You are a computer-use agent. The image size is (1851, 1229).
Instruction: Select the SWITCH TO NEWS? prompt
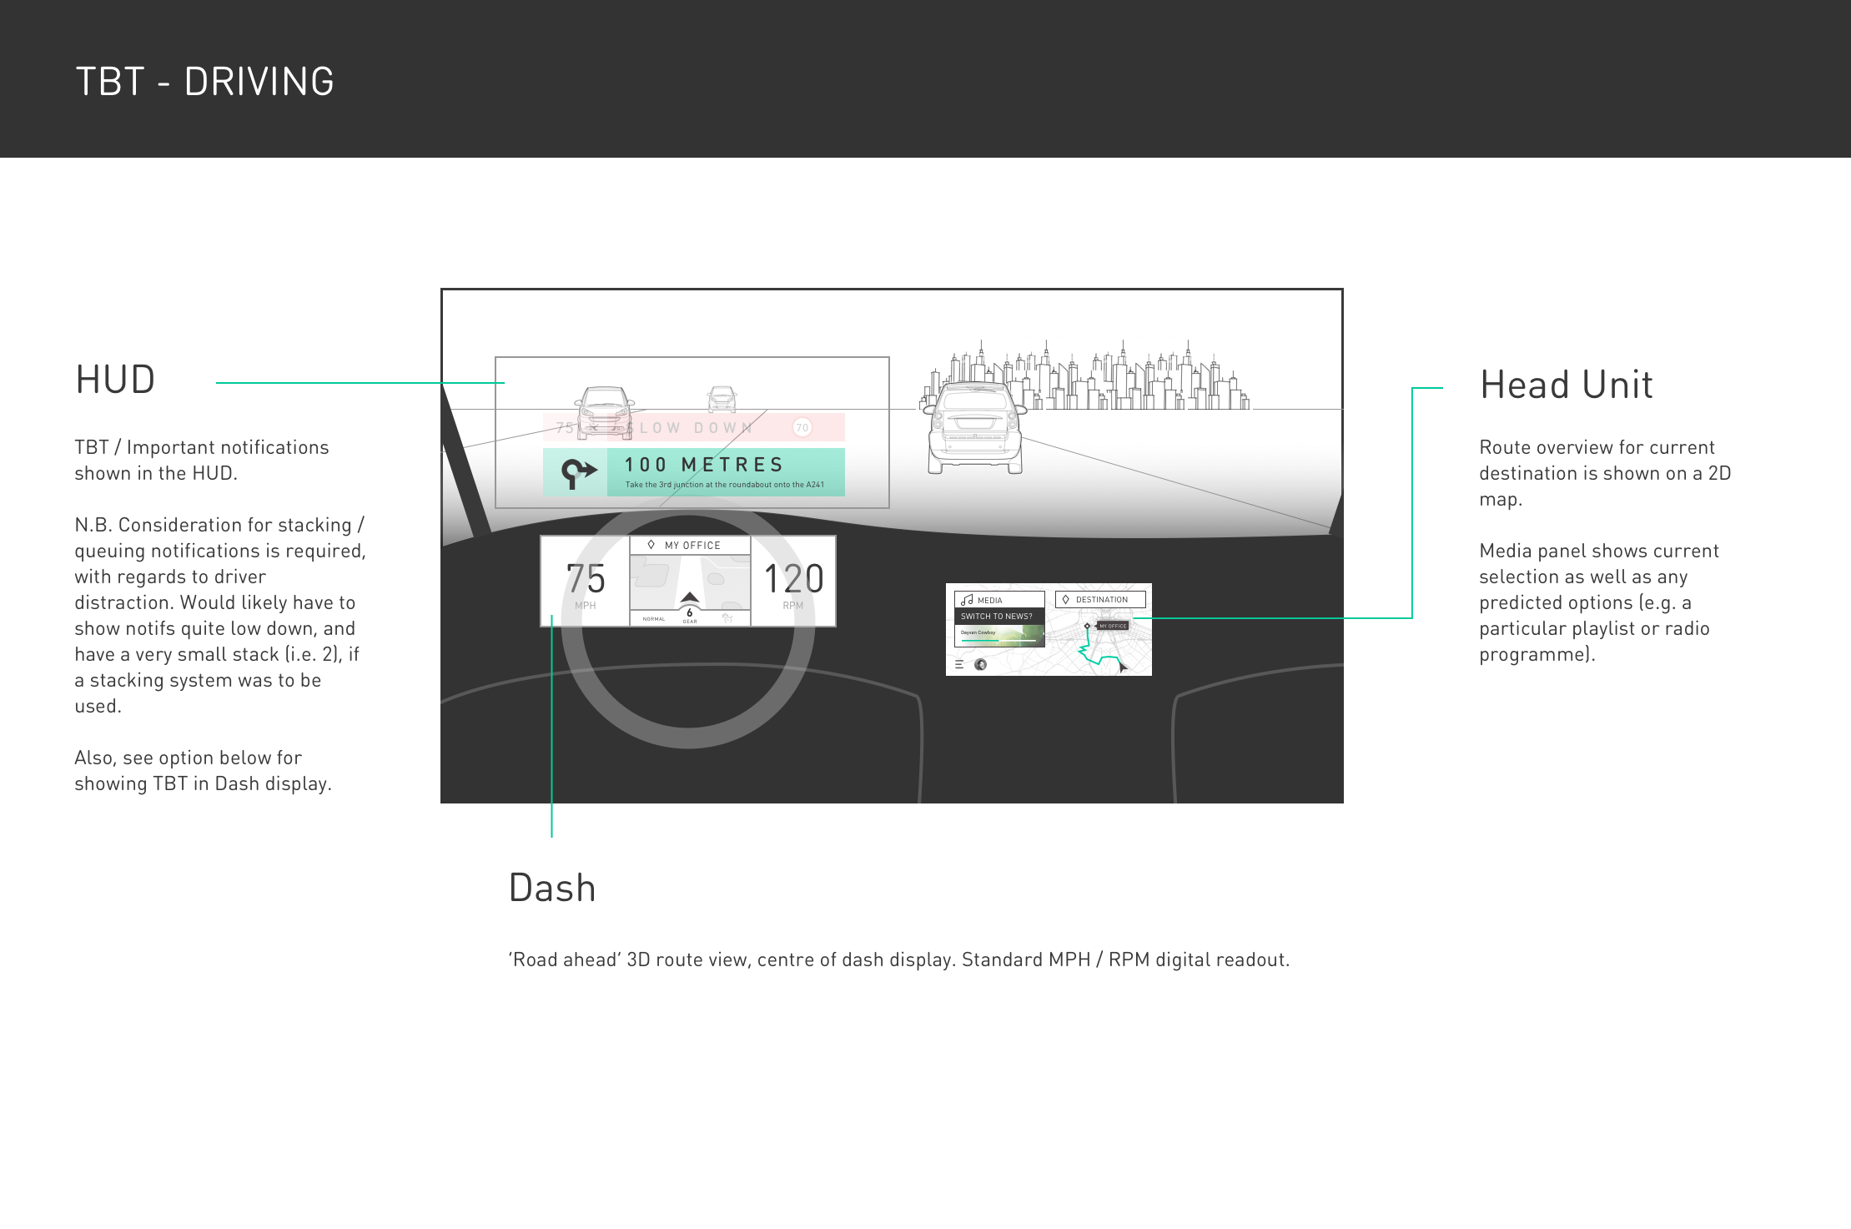tap(997, 617)
